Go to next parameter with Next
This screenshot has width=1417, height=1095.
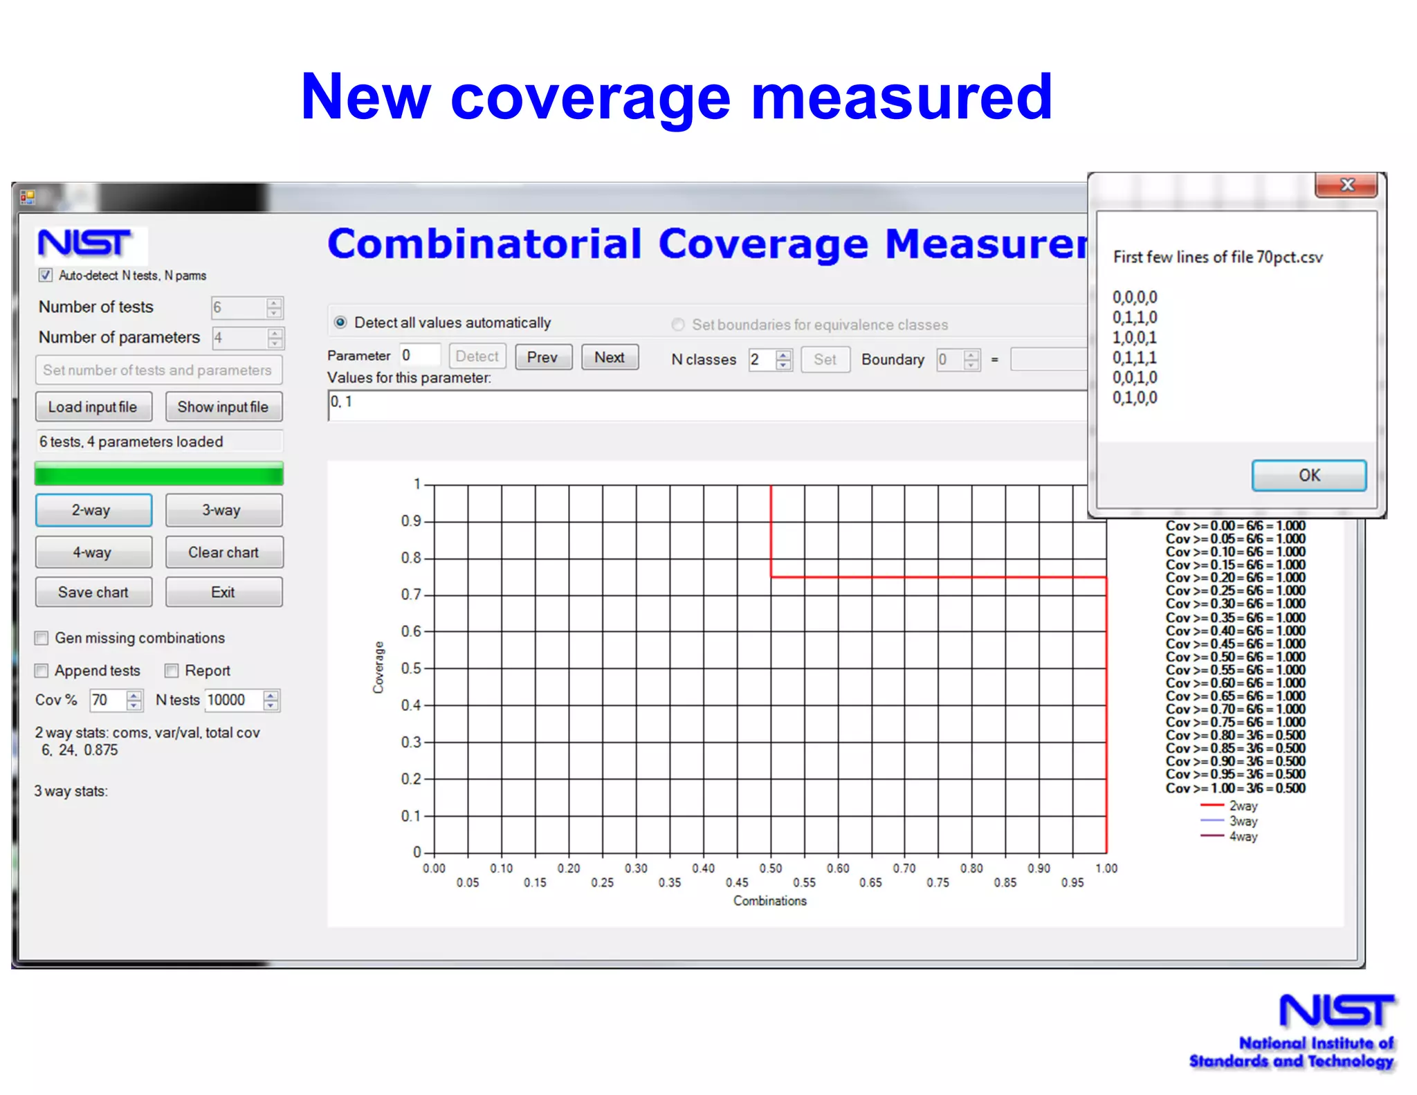click(x=610, y=357)
